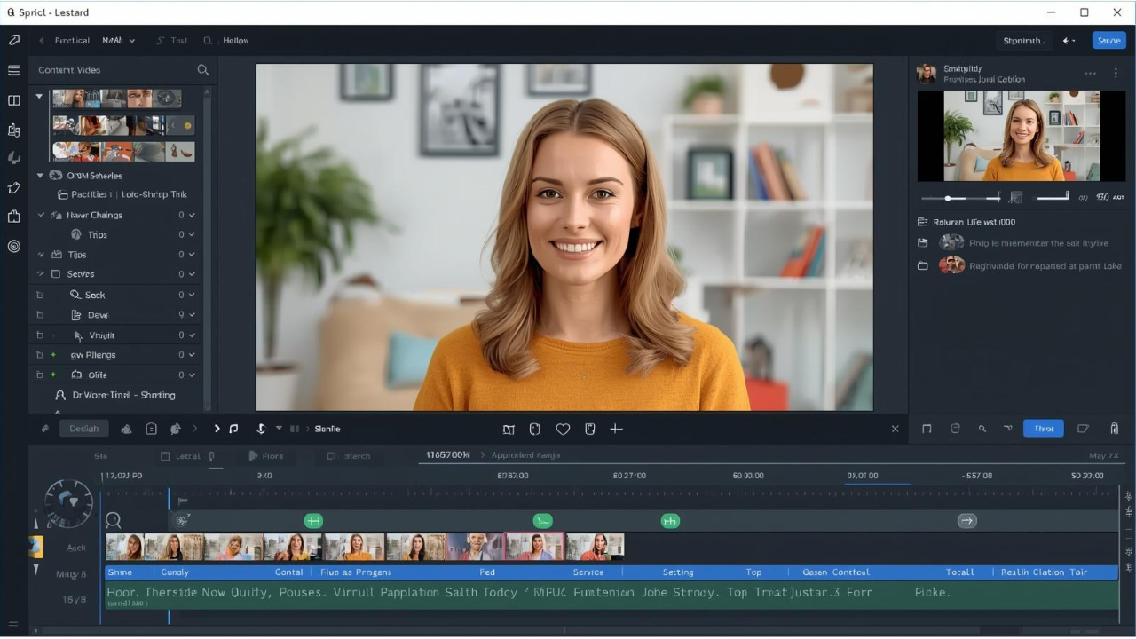The image size is (1136, 639).
Task: Toggle the Letral checkbox above the timeline
Action: coord(165,456)
